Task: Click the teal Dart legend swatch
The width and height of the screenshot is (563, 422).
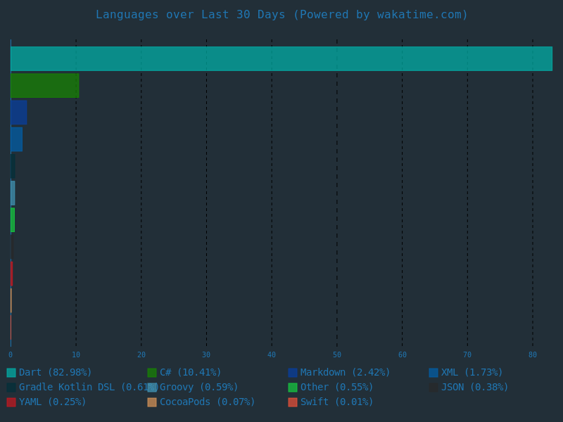Action: pyautogui.click(x=11, y=373)
